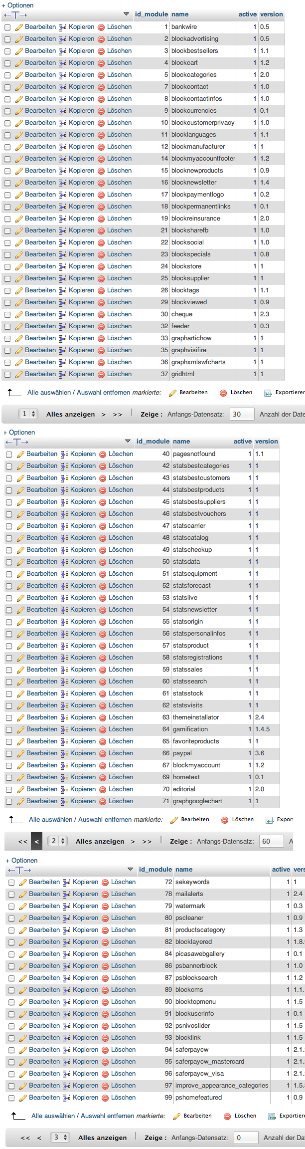Sort the first table by name header
This screenshot has width=305, height=1149.
click(180, 14)
